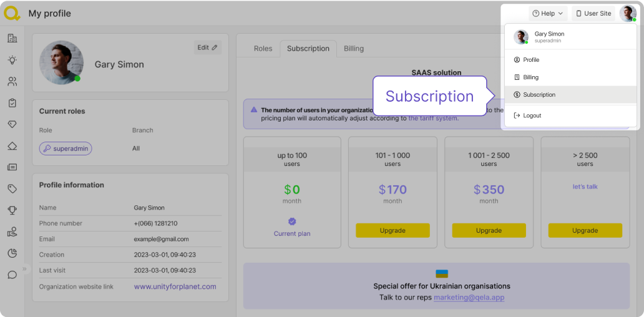Choose Logout from the user menu
Screen dimensions: 644x317
(x=532, y=115)
